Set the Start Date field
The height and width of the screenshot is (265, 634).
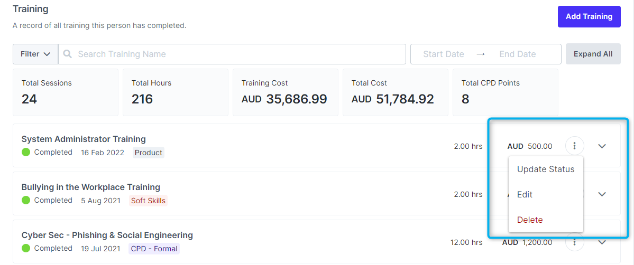click(x=444, y=54)
